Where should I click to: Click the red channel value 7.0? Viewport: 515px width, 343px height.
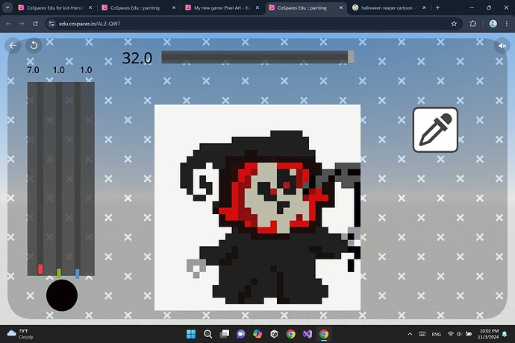33,70
